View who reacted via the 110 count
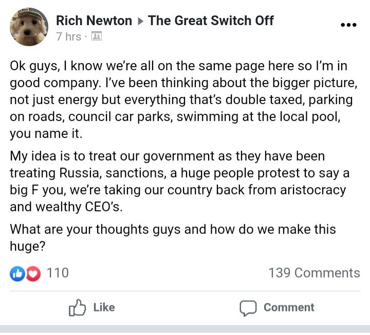Viewport: 370px width, 335px height. coord(58,273)
